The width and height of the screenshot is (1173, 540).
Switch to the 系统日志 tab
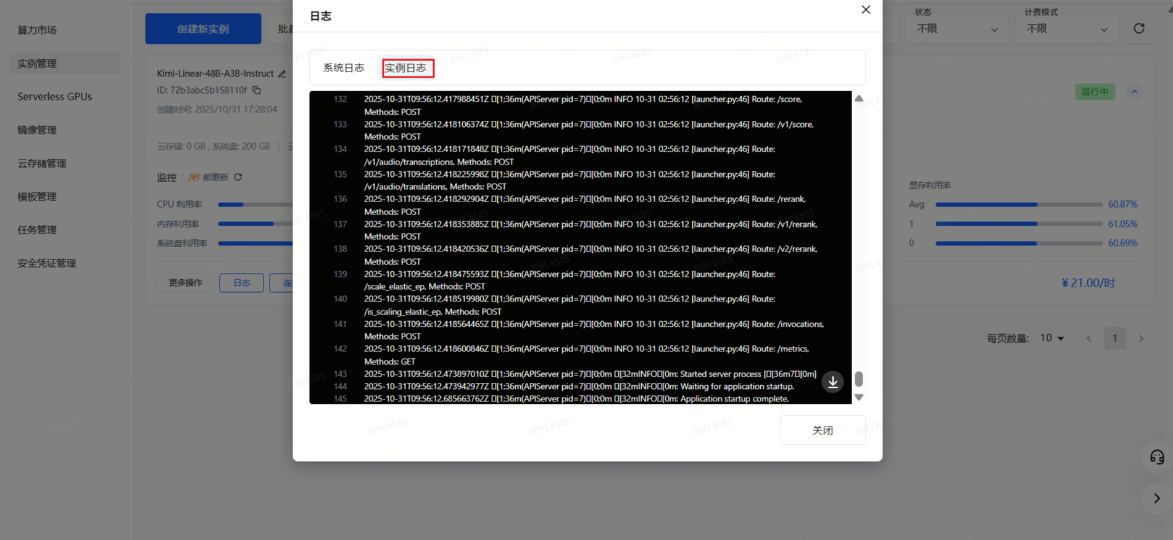(344, 68)
